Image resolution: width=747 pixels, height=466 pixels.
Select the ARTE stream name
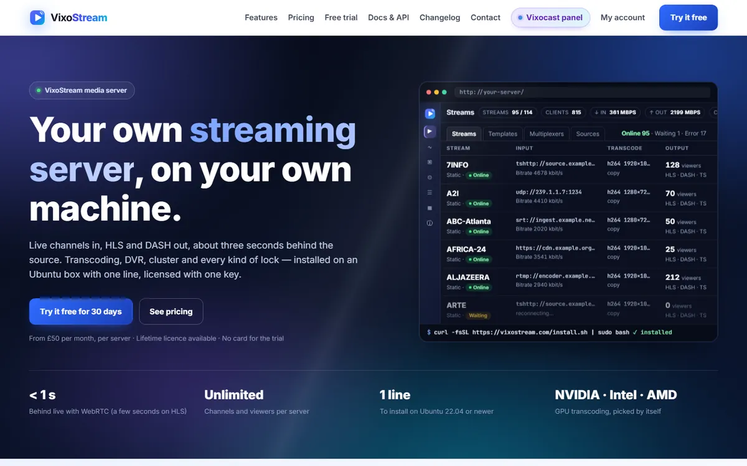point(456,305)
